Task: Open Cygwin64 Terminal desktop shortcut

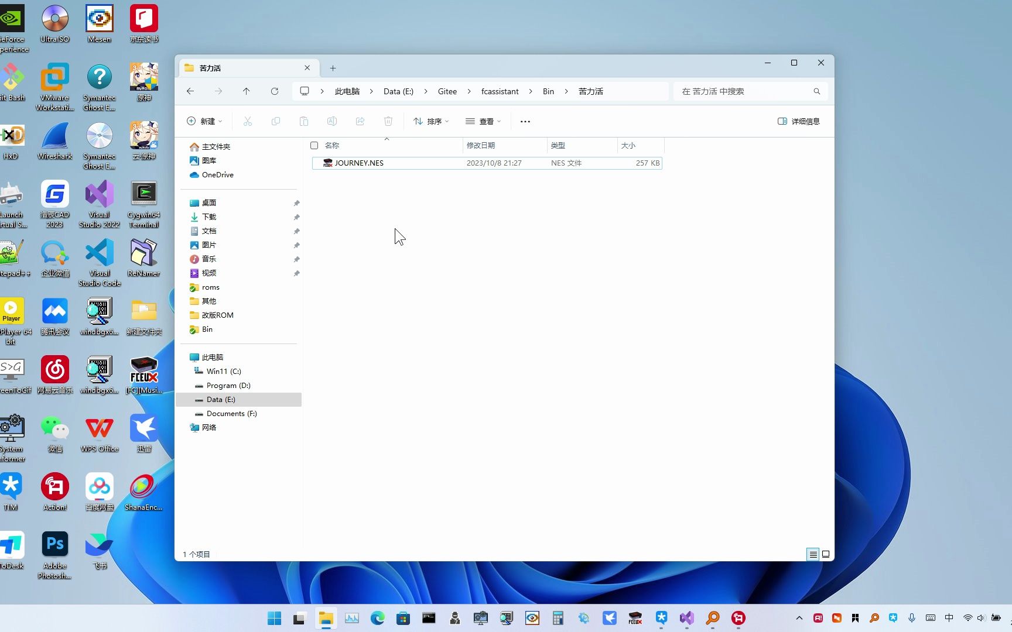Action: point(144,204)
